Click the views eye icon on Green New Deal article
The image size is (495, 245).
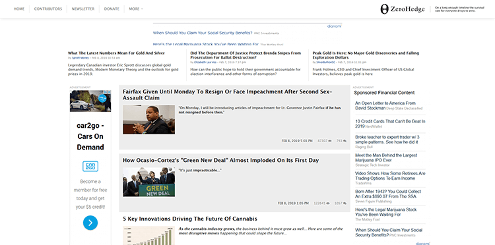coord(328,204)
